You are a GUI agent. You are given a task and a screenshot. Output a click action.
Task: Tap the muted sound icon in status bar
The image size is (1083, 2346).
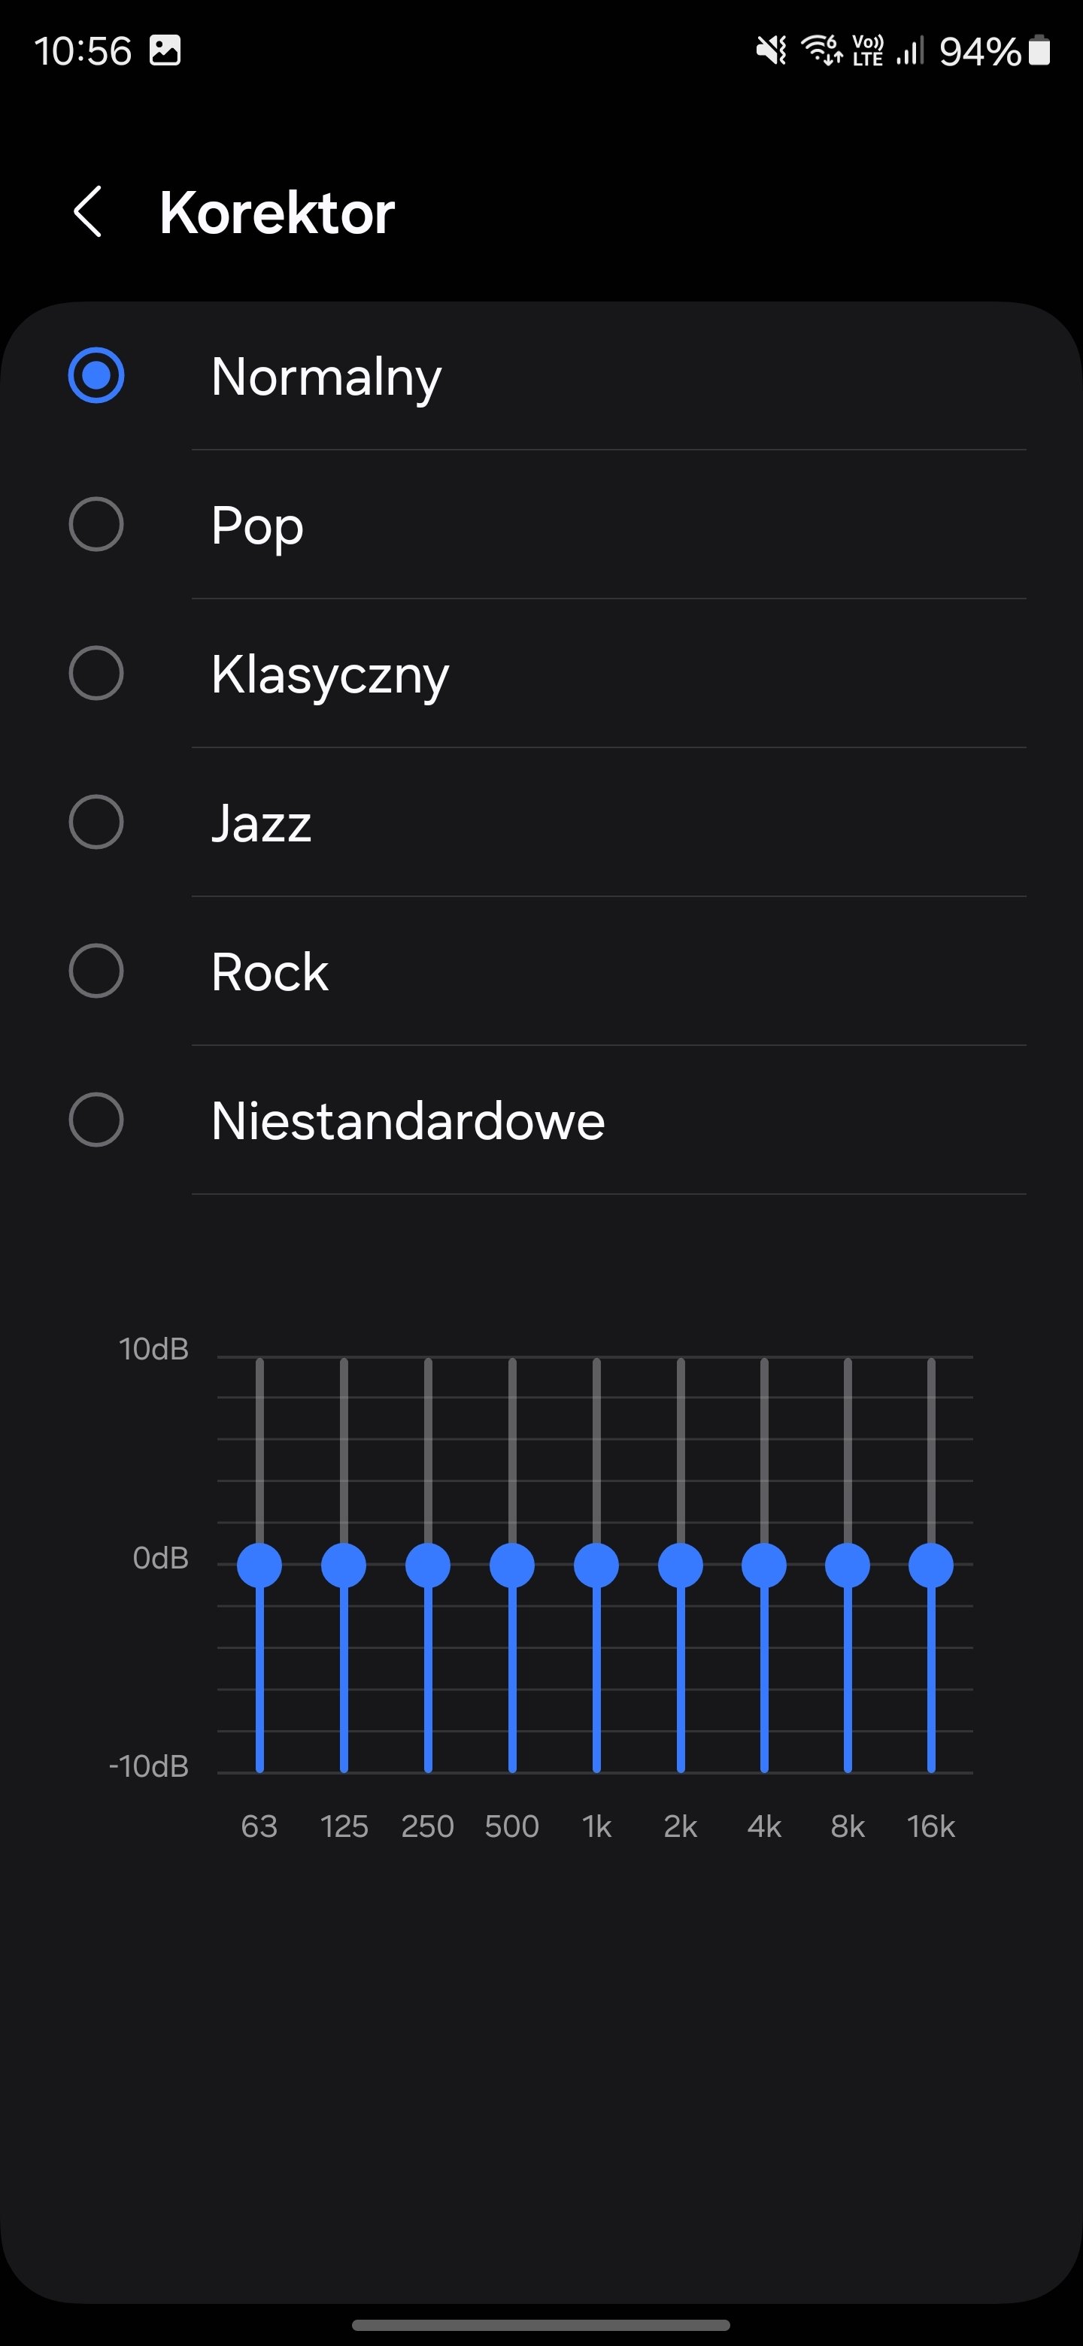(x=771, y=51)
